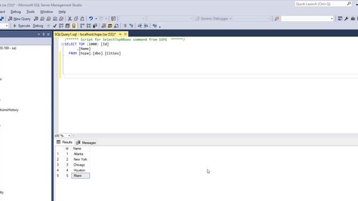Execute the current query

coord(22,26)
